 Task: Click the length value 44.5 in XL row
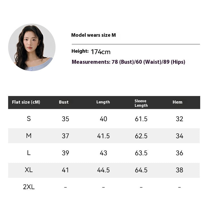point(103,170)
